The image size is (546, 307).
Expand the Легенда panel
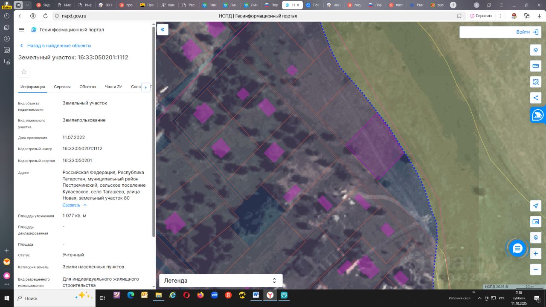pos(221,281)
